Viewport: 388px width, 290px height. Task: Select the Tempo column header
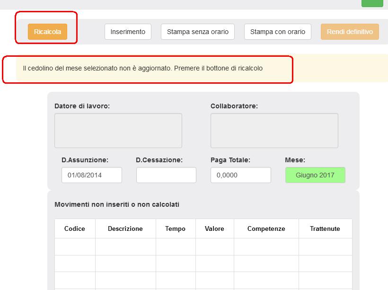(x=176, y=228)
